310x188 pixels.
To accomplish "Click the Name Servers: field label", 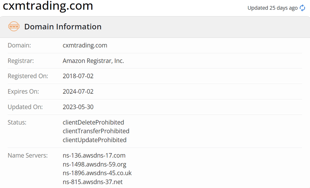I will 28,155.
